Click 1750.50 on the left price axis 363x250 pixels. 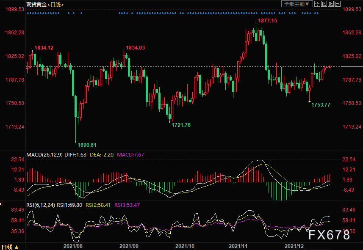[15, 103]
